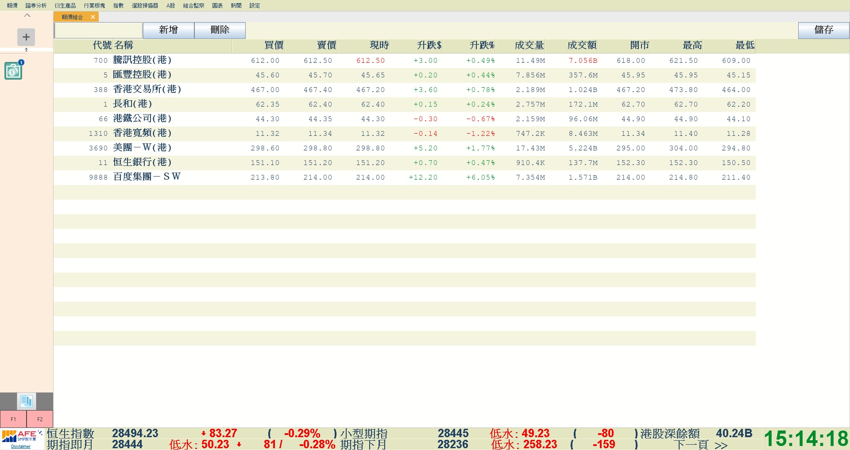Select the 香港交易所(港) row
This screenshot has width=850, height=450.
[405, 90]
